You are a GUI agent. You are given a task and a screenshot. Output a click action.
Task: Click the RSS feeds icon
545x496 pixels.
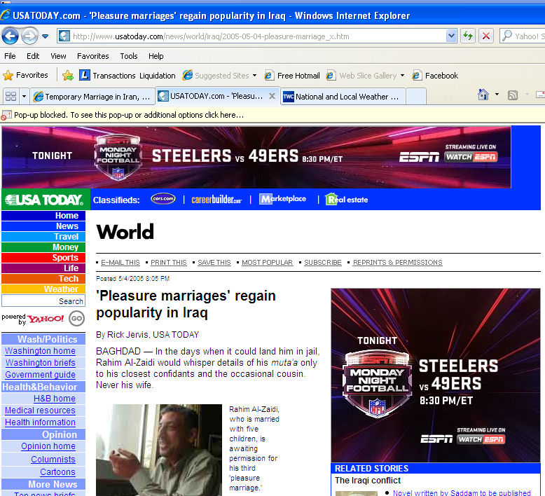pyautogui.click(x=513, y=95)
